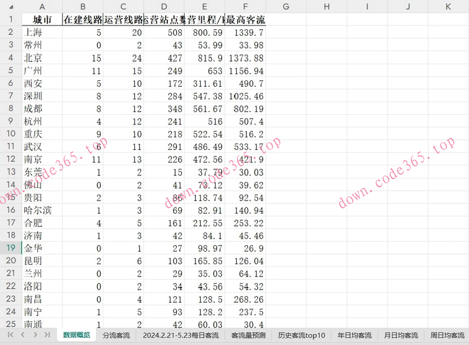Select the cell containing 金华

point(42,248)
